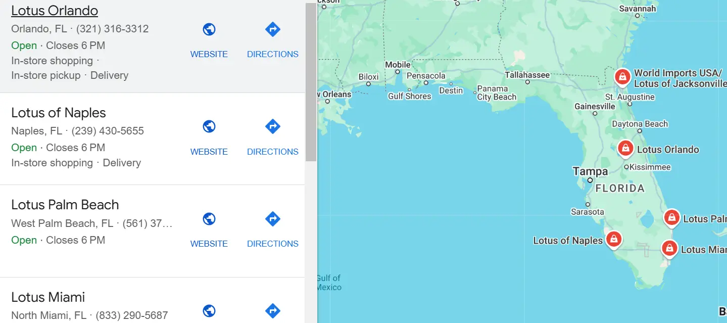Get directions icon for Lotus Palm Beach
Image resolution: width=727 pixels, height=323 pixels.
point(273,219)
